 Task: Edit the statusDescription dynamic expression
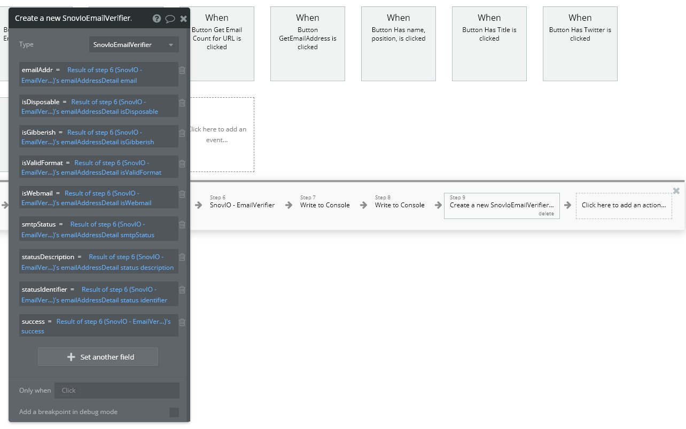pos(99,262)
